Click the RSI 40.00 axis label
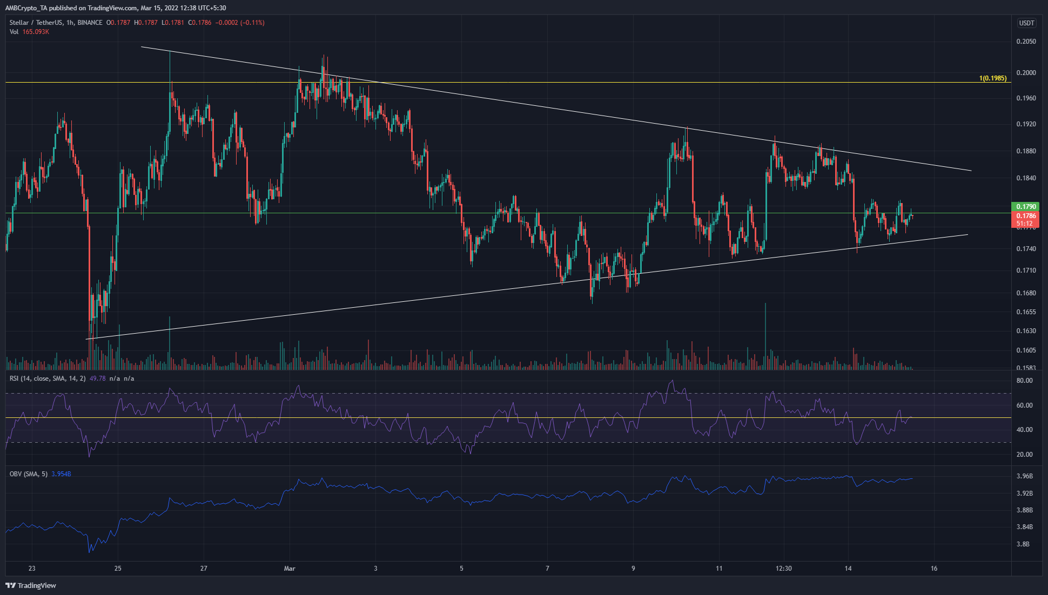Screen dimensions: 1048x595 pyautogui.click(x=1024, y=430)
